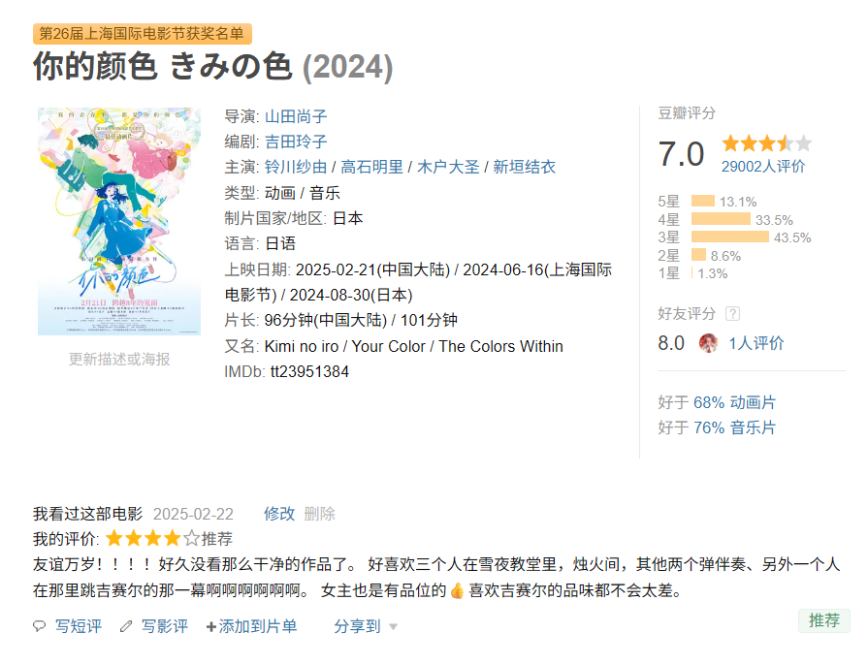Click the 3星 rating distribution bar
868x664 pixels.
(x=729, y=237)
